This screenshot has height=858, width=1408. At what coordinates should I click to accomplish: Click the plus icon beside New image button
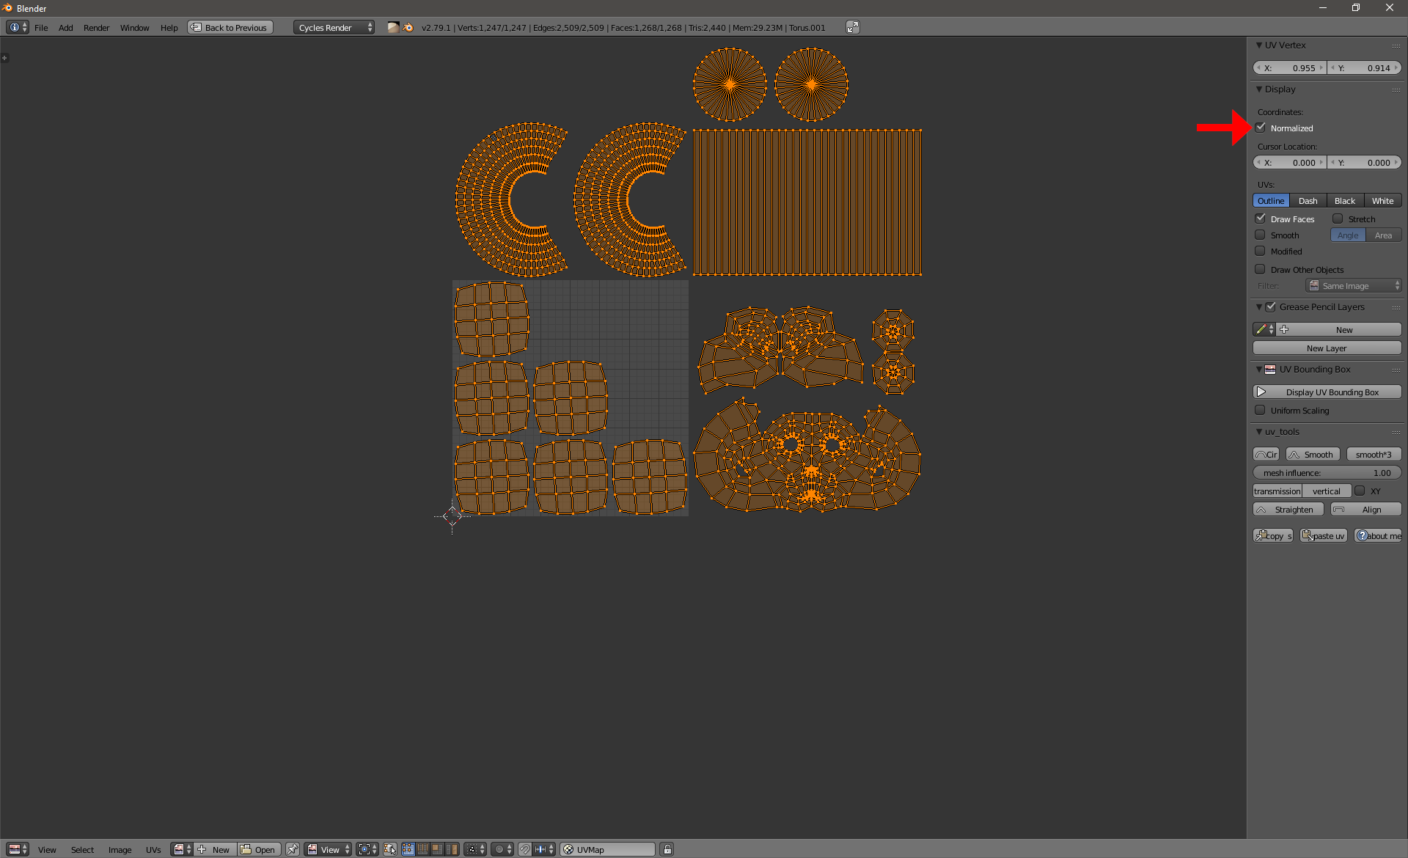click(x=202, y=849)
